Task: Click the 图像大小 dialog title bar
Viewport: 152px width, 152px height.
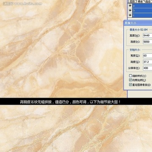Action: pyautogui.click(x=138, y=23)
